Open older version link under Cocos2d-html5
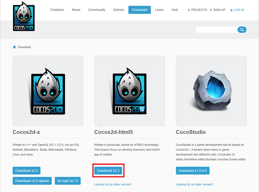This screenshot has width=259, height=192. (113, 184)
